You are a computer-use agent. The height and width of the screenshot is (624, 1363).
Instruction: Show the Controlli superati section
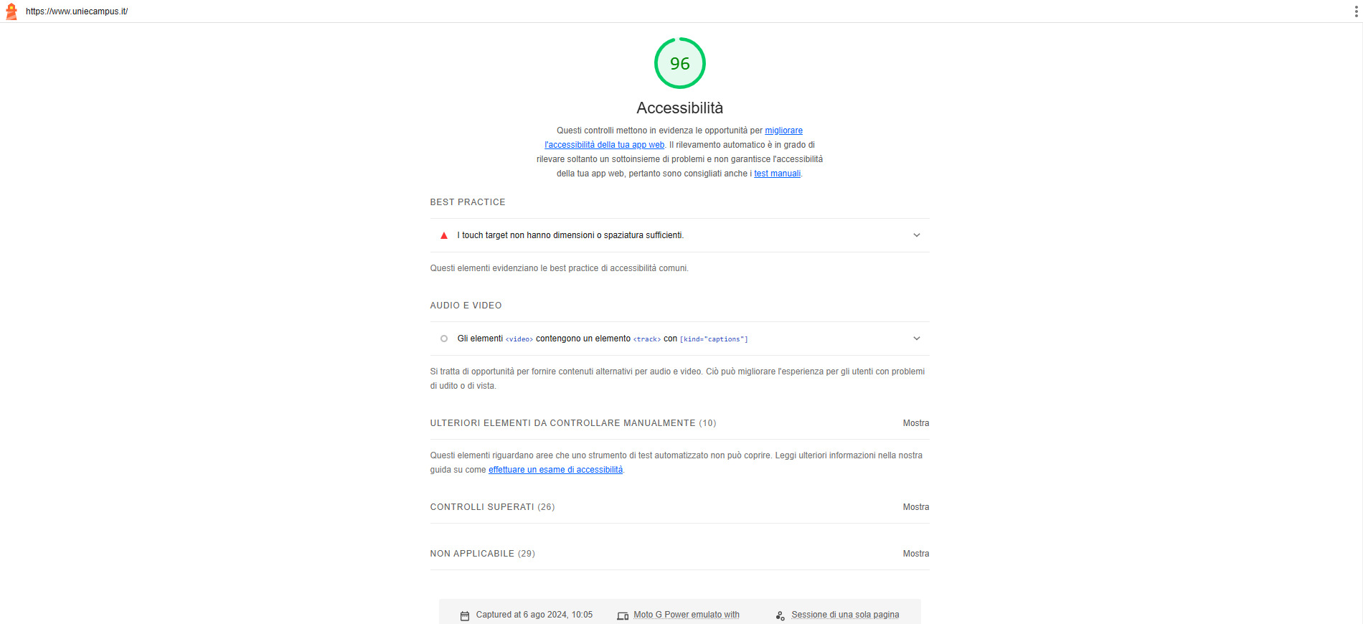[916, 507]
